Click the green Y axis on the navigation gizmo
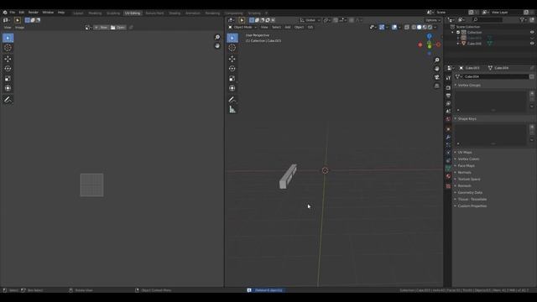537x302 pixels. click(430, 47)
